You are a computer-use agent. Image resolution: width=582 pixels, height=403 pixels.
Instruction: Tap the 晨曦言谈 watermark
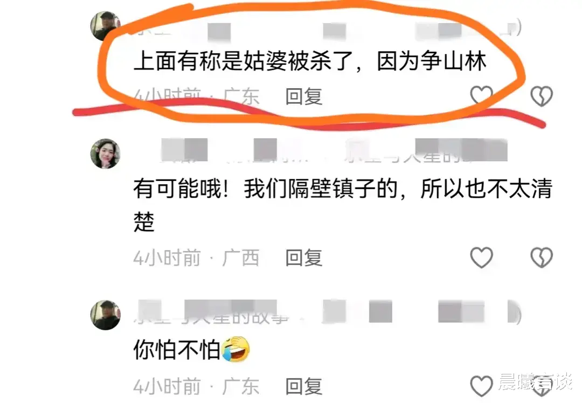click(x=535, y=381)
